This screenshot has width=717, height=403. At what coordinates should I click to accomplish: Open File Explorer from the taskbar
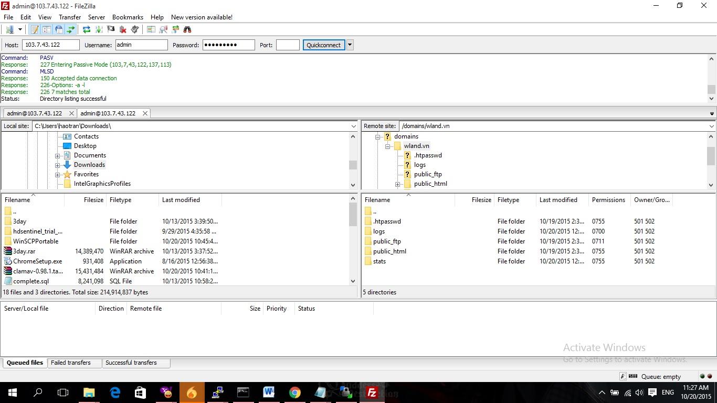[89, 393]
